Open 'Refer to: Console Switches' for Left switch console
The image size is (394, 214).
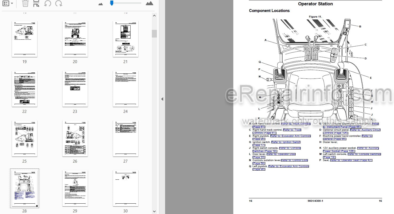coord(364,154)
